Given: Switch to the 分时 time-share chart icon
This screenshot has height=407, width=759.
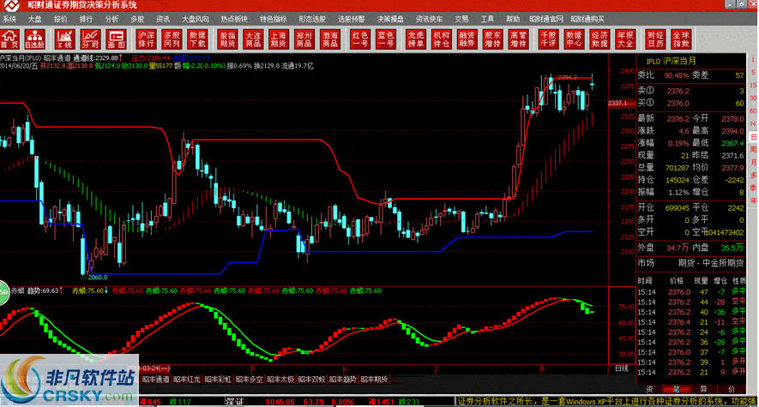Looking at the screenshot, I should pos(91,39).
